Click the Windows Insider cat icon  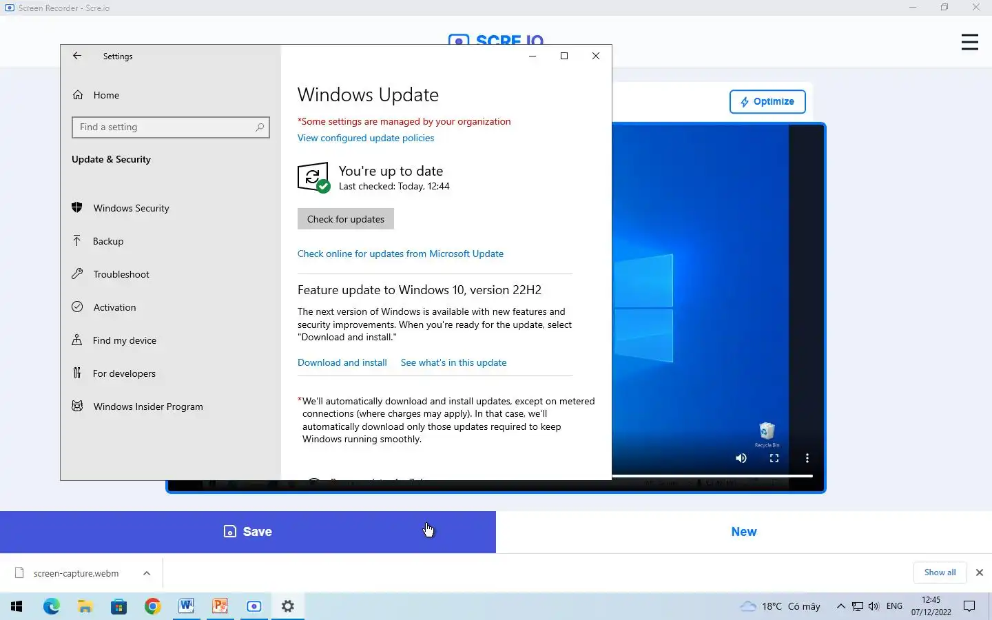77,406
